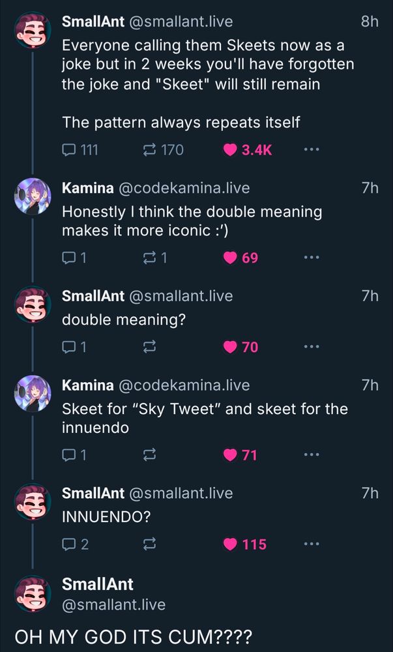
Task: Open the 8h timestamp on top post
Action: click(369, 22)
